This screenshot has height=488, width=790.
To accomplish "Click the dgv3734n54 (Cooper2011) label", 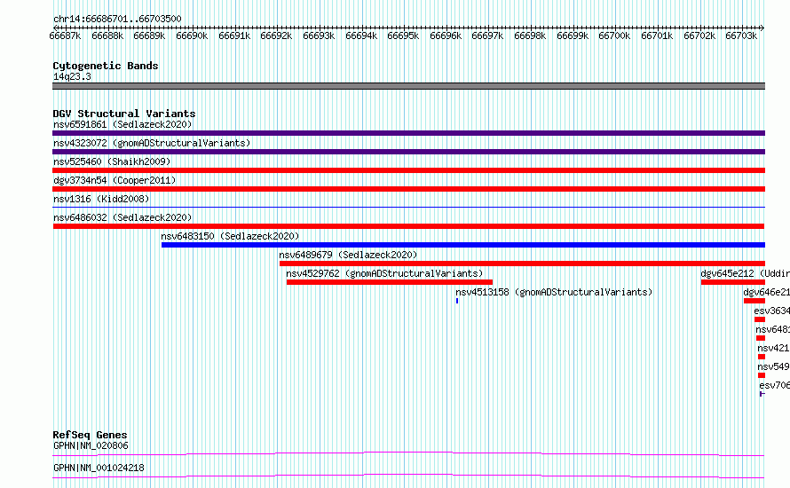I will pyautogui.click(x=115, y=180).
